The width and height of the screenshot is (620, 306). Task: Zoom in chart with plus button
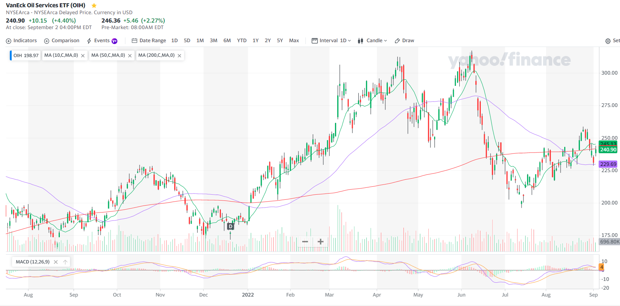pyautogui.click(x=320, y=242)
